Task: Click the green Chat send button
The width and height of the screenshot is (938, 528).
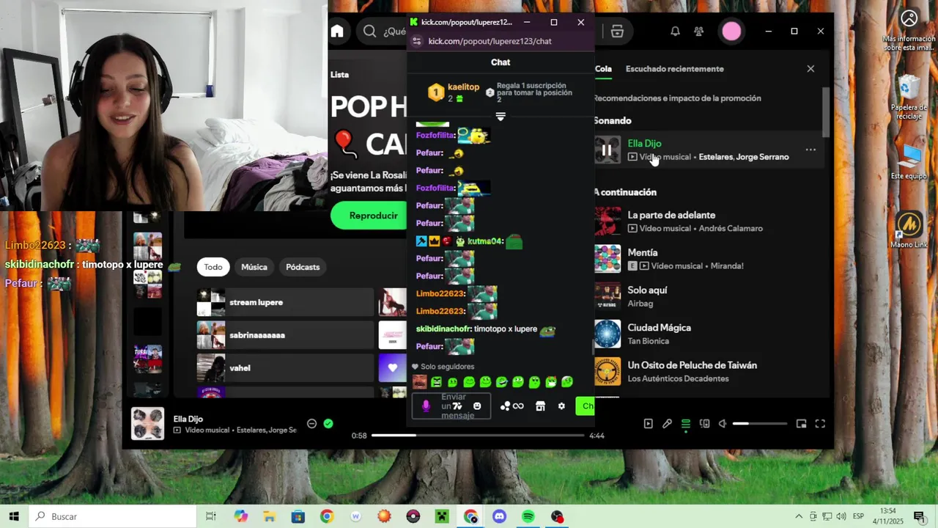Action: tap(586, 406)
